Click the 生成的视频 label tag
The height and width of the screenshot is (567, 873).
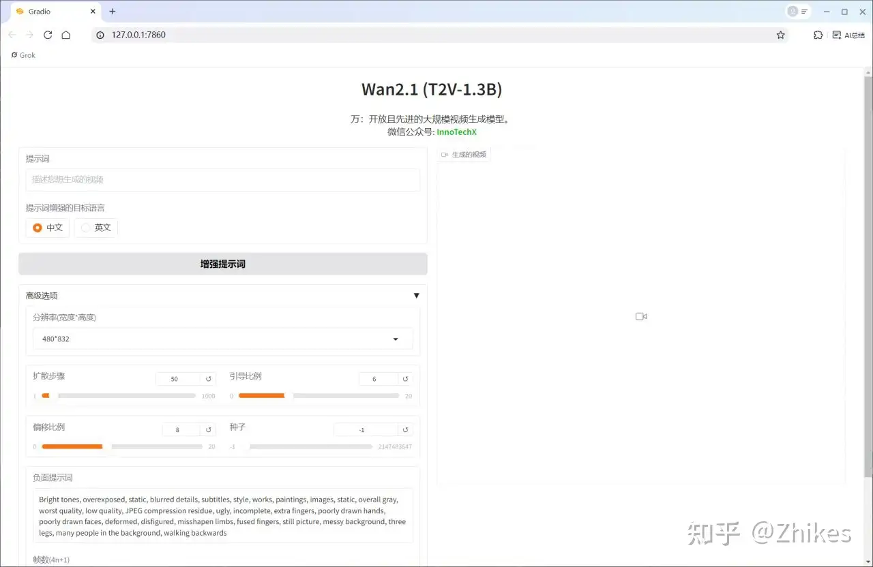point(464,155)
